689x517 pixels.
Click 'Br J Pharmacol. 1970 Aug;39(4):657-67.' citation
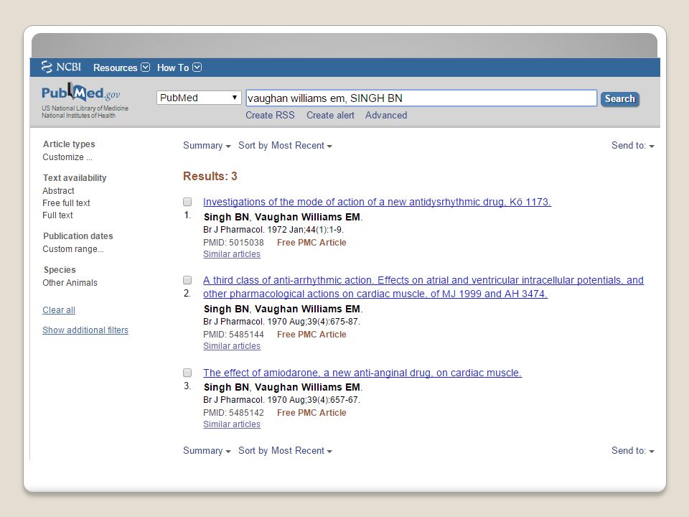pos(281,400)
